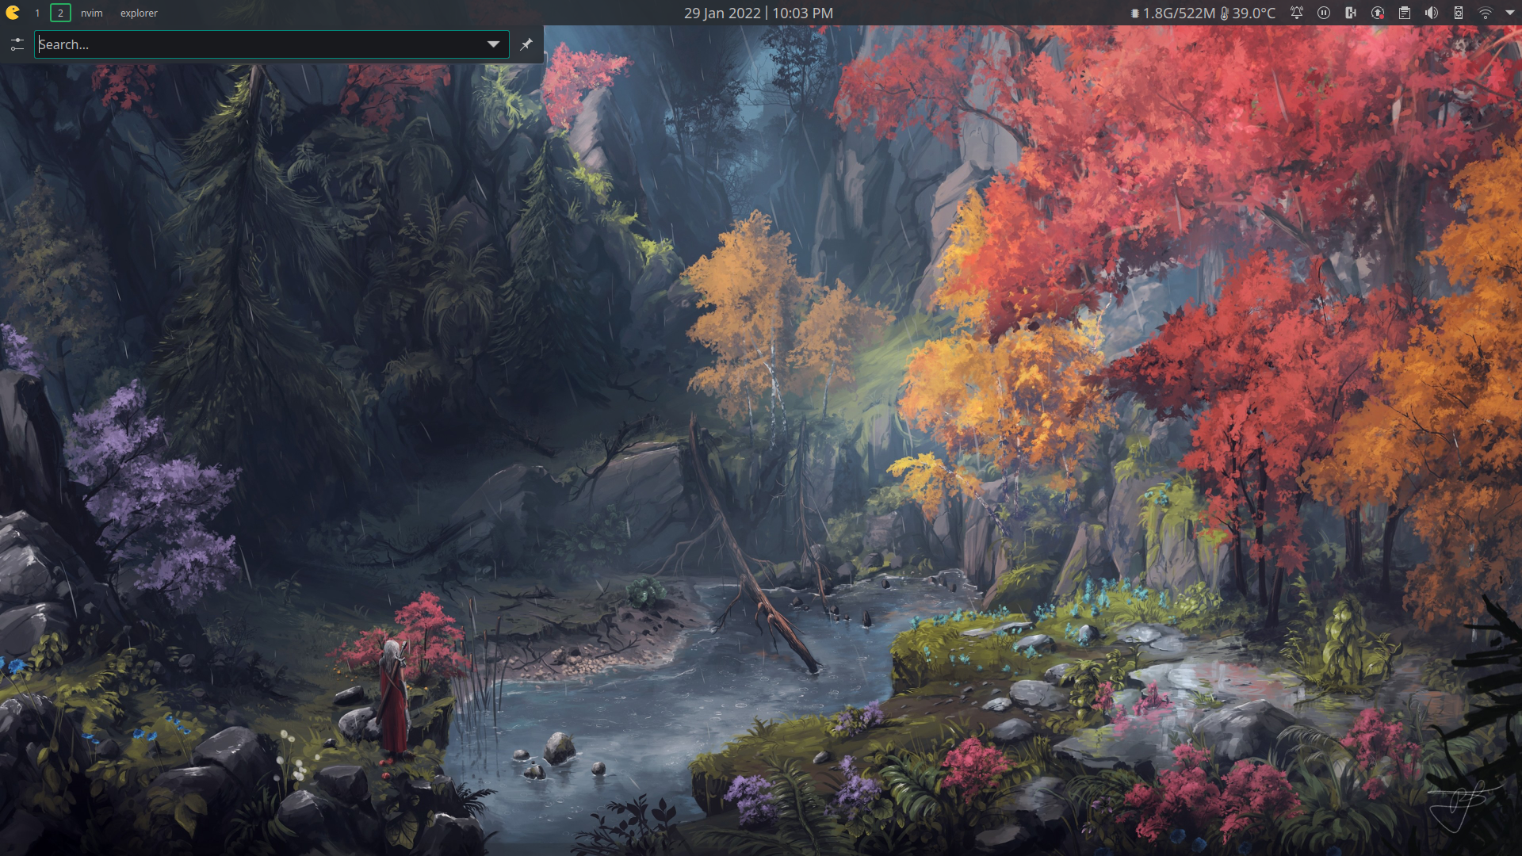
Task: Pin the KRunner search bar open
Action: coord(526,44)
